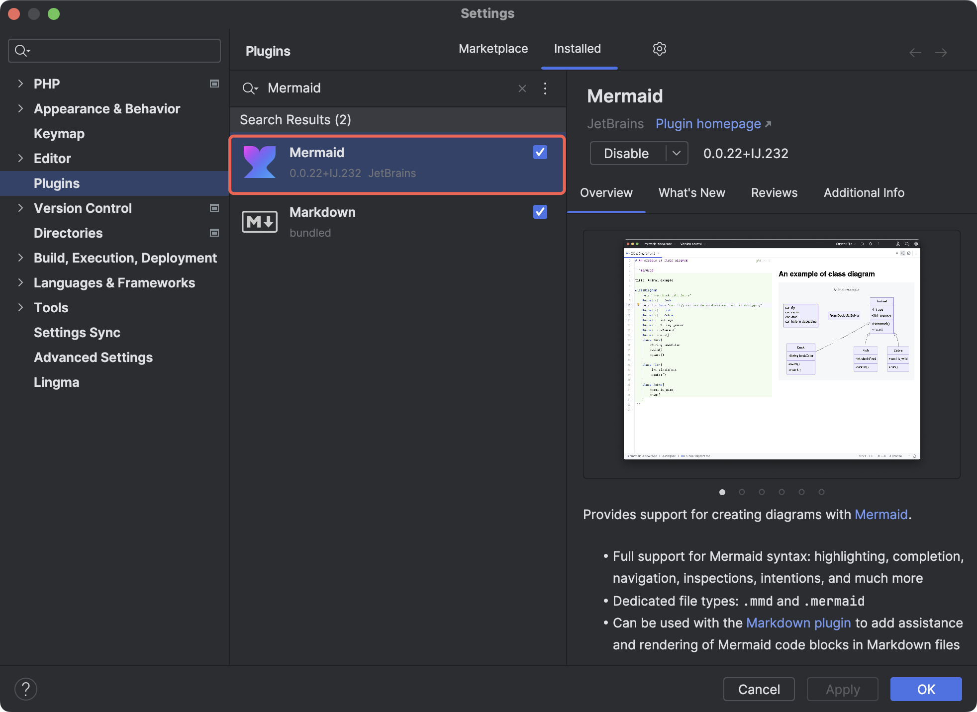The height and width of the screenshot is (712, 977).
Task: Clear the Mermaid plugin search text
Action: [522, 89]
